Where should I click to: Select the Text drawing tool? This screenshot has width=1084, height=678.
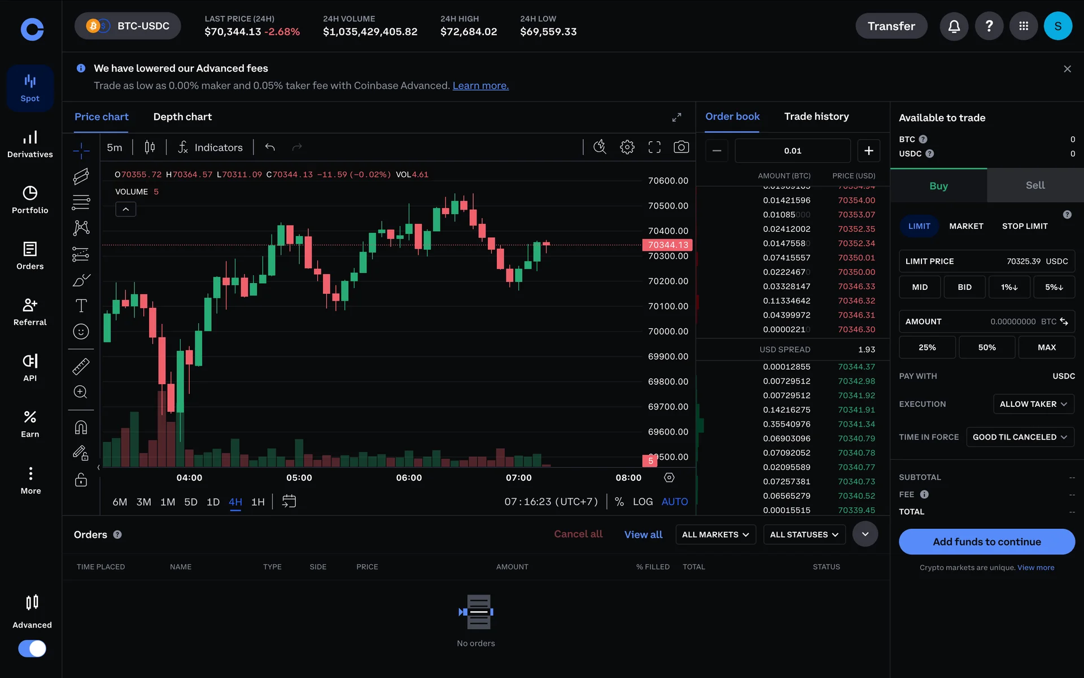[x=81, y=306]
